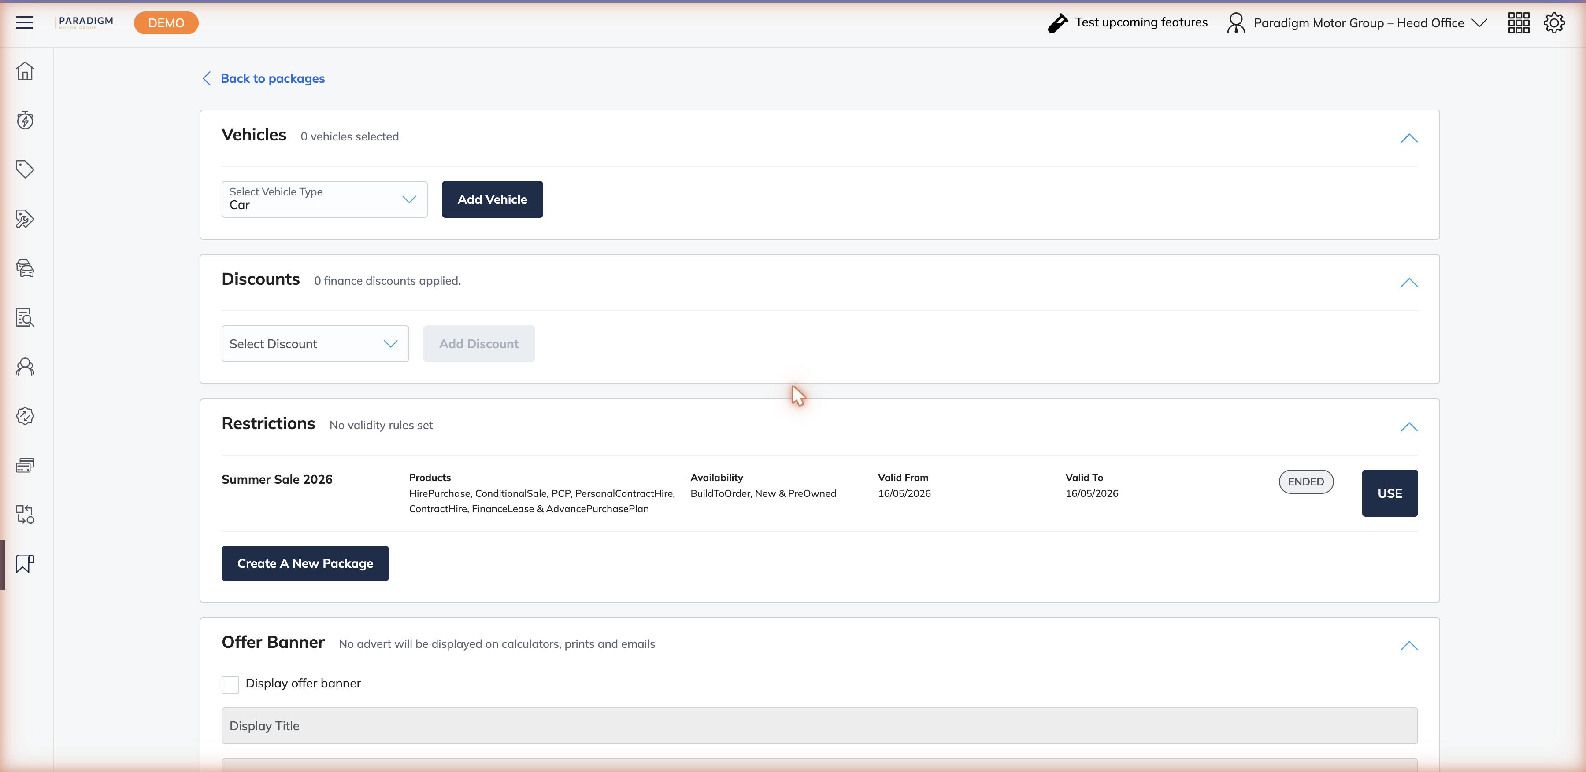Click the Paradigm Motor Group logo
The height and width of the screenshot is (772, 1586).
click(x=84, y=22)
